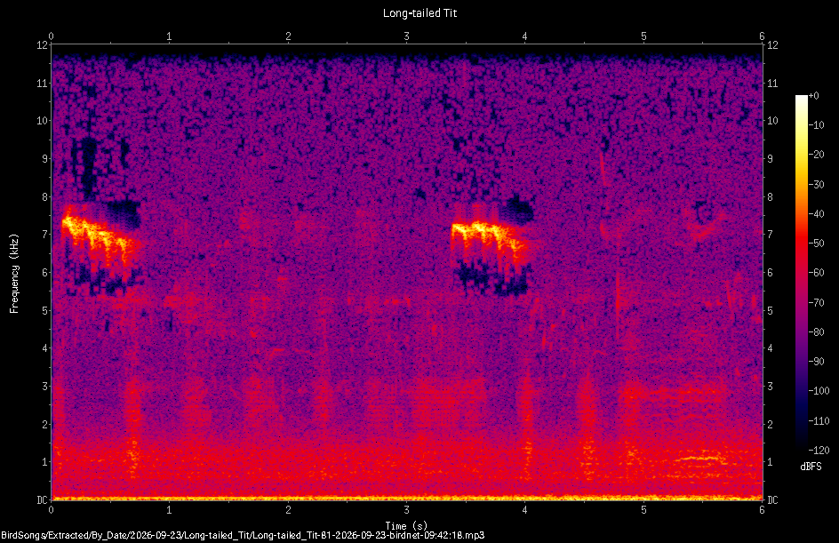Viewport: 839px width, 543px height.
Task: Click the 'DC' label on left axis
Action: click(x=42, y=499)
